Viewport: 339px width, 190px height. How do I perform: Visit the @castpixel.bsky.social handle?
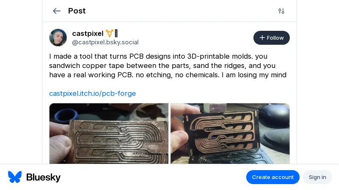[x=105, y=42]
